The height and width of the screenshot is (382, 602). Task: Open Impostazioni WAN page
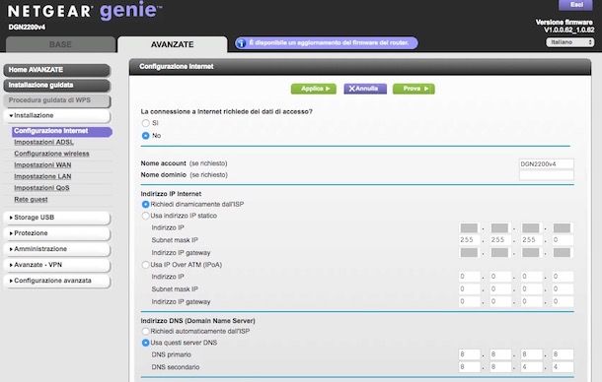click(x=42, y=165)
